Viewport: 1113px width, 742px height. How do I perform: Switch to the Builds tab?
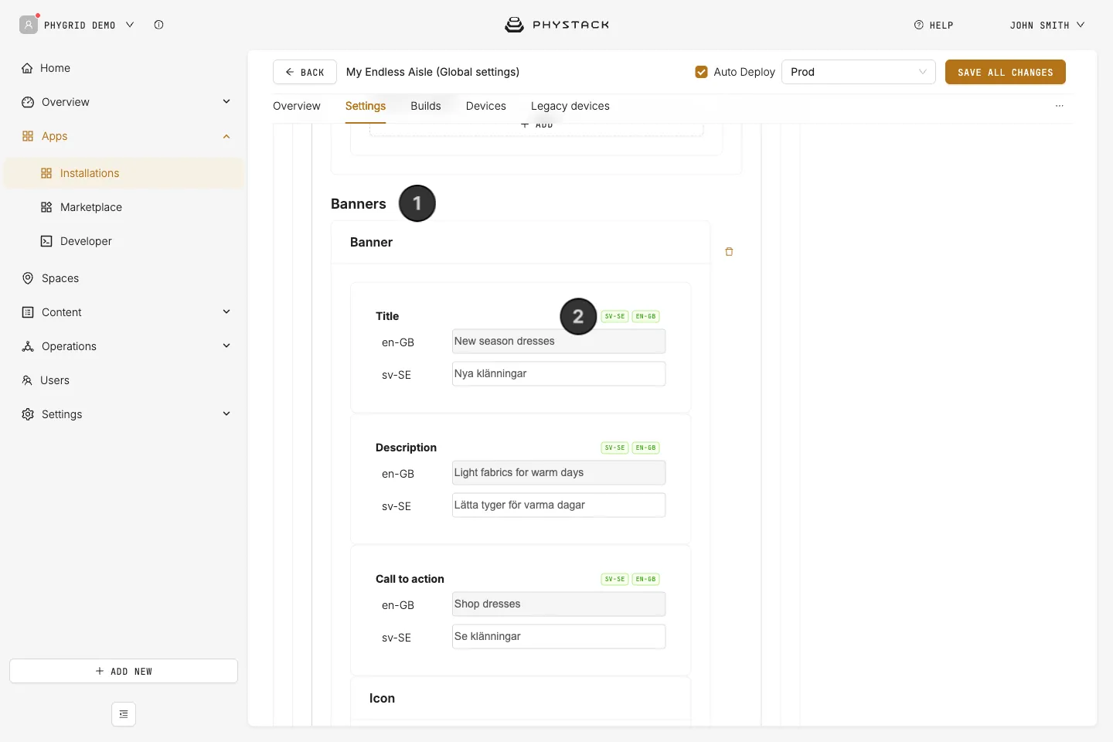click(x=426, y=106)
